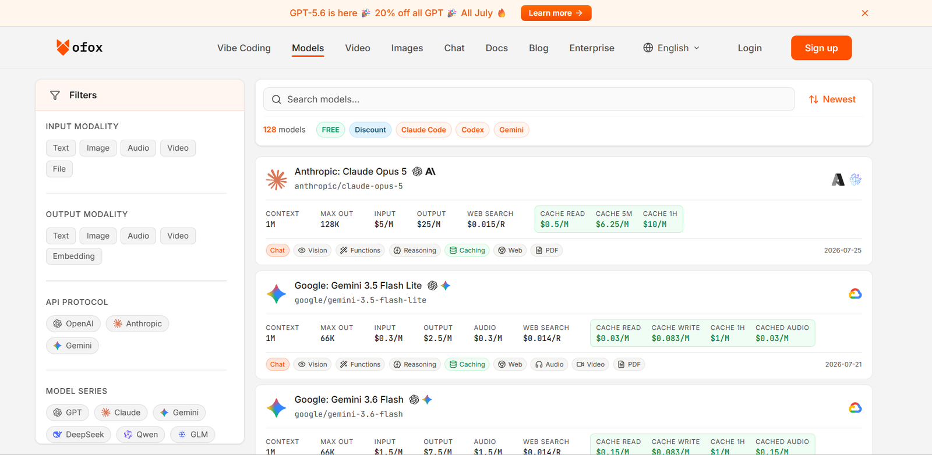Click the orange Sign up button
Image resolution: width=932 pixels, height=455 pixels.
coord(821,48)
